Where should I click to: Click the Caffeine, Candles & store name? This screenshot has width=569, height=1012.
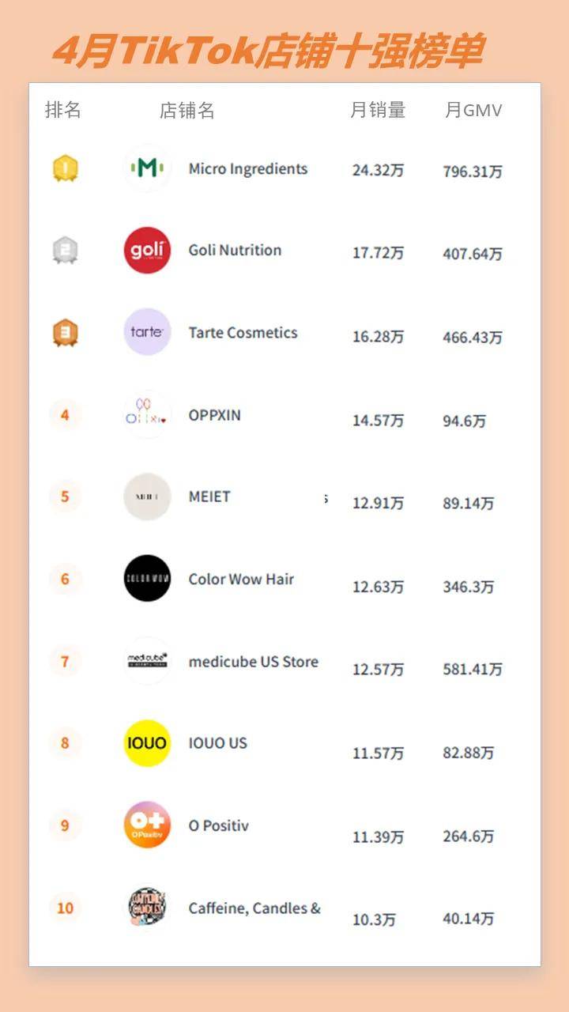(x=254, y=908)
